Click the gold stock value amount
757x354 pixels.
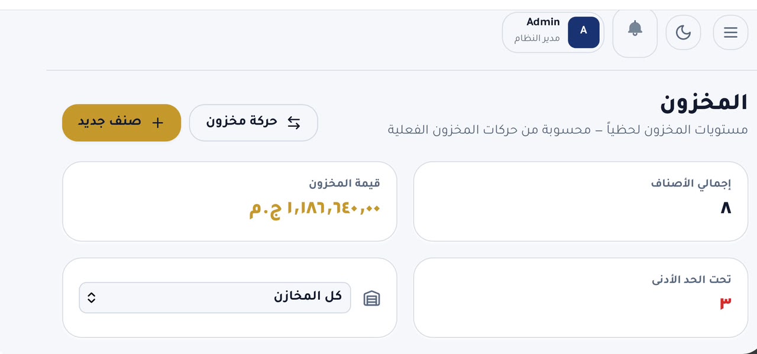pyautogui.click(x=315, y=208)
